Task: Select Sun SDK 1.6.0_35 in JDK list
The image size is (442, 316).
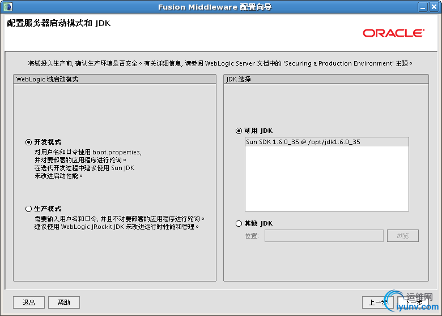Action: click(x=327, y=142)
